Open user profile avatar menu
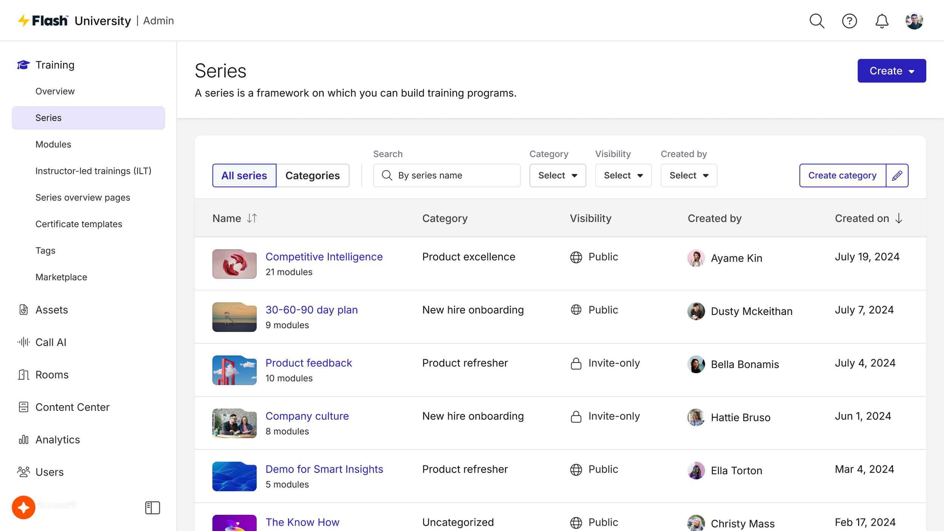 [914, 21]
